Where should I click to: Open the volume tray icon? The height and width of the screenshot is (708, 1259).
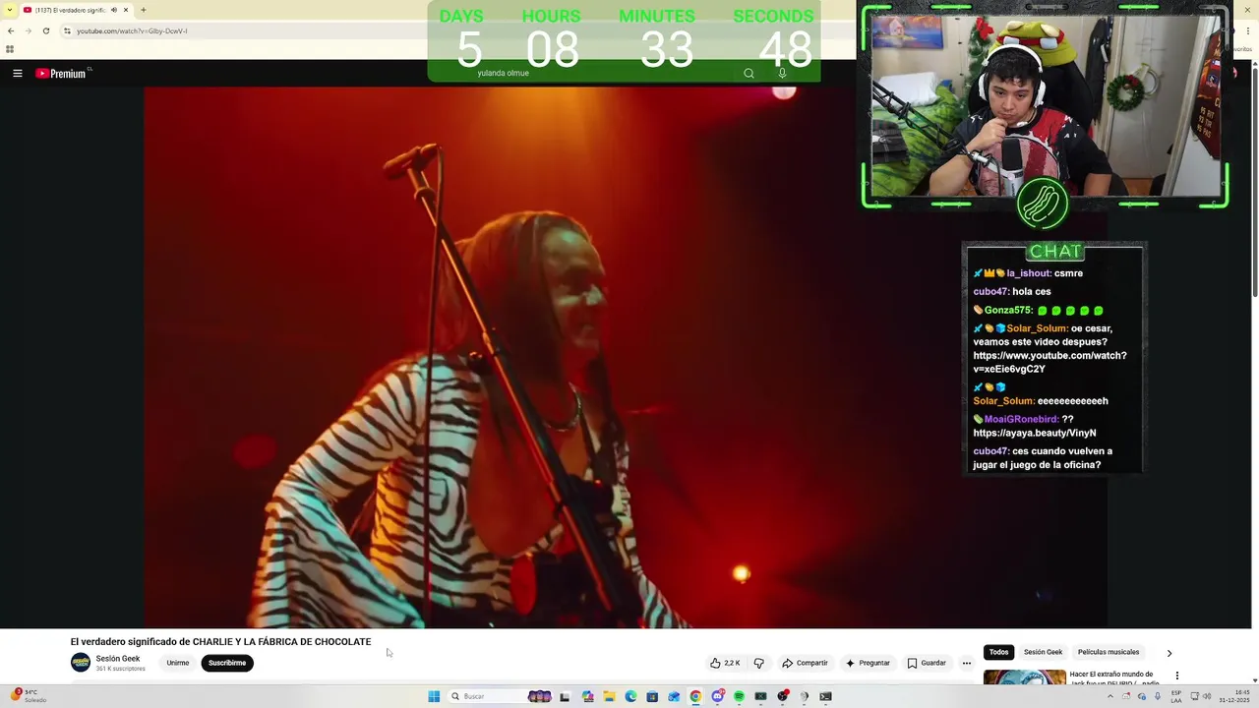click(x=1207, y=696)
